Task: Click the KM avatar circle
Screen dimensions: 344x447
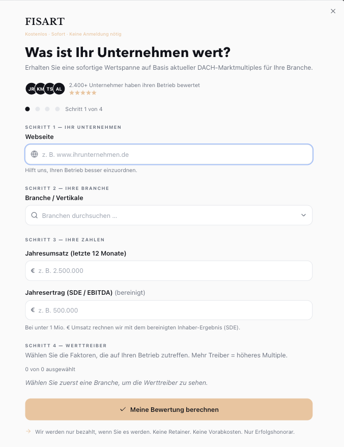Action: click(41, 89)
